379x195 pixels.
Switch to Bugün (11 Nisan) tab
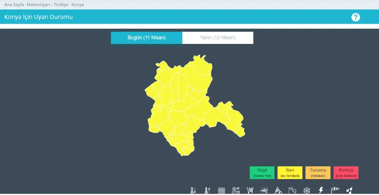click(x=146, y=38)
